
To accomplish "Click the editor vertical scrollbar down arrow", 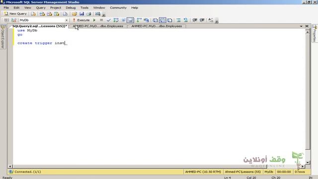I will [308, 163].
